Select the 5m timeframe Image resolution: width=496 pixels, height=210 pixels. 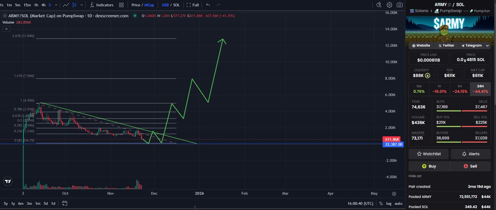[x=17, y=5]
